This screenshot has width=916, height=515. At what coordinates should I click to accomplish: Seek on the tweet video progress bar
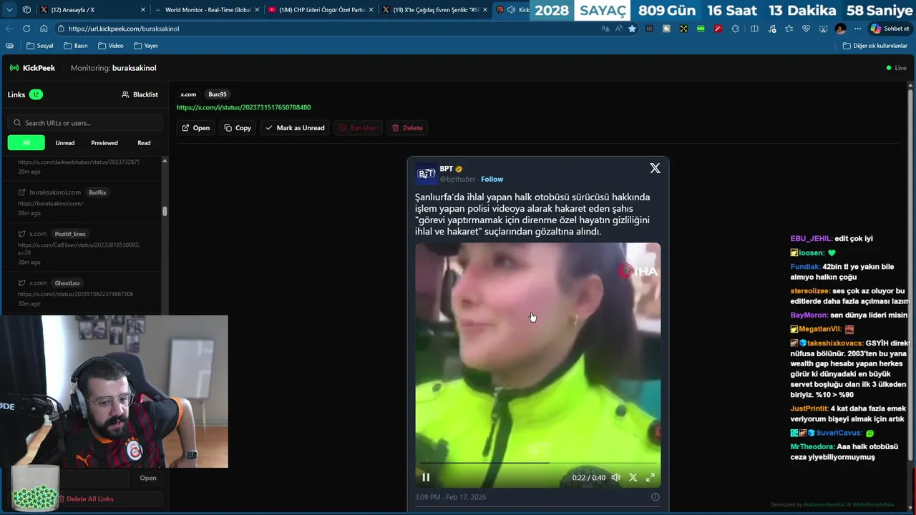(x=538, y=463)
